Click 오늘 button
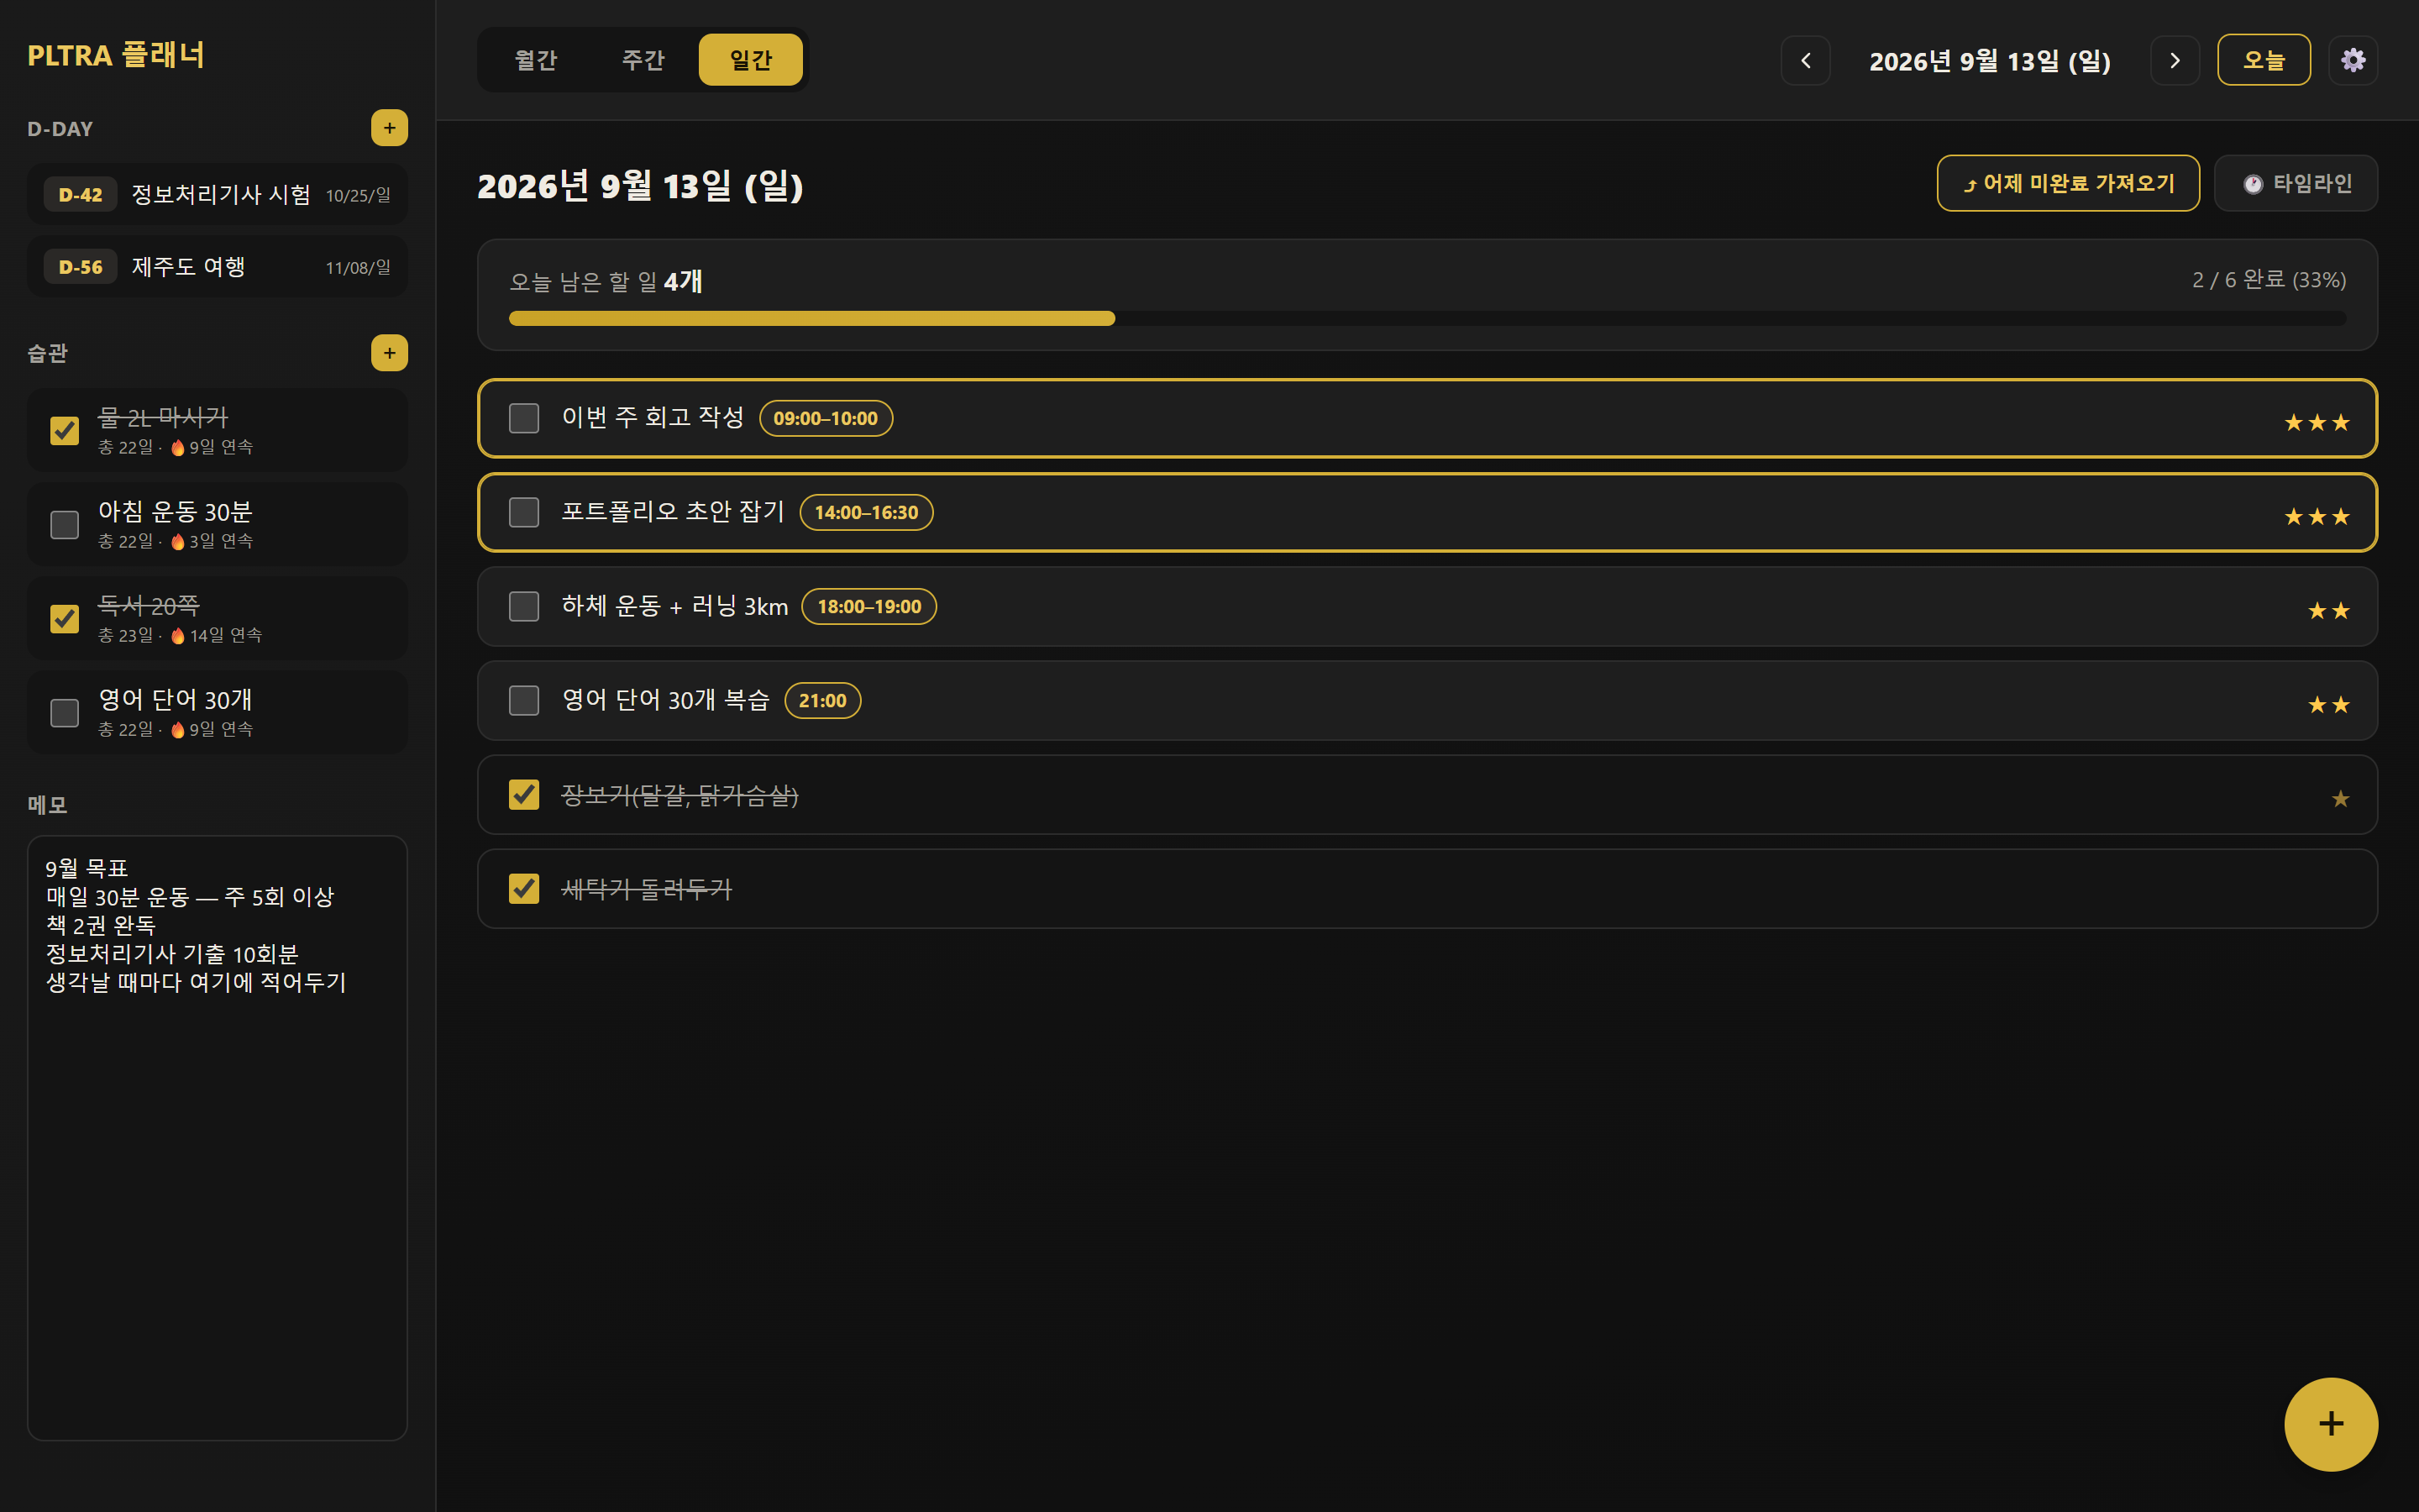 2263,60
